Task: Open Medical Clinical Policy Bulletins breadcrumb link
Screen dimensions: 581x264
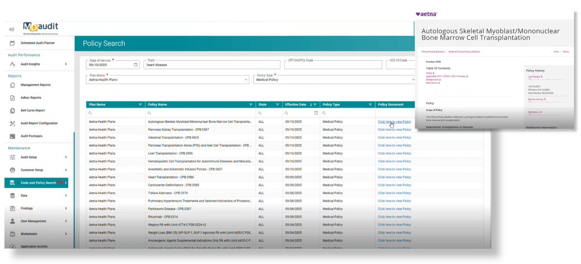Action: pos(464,51)
